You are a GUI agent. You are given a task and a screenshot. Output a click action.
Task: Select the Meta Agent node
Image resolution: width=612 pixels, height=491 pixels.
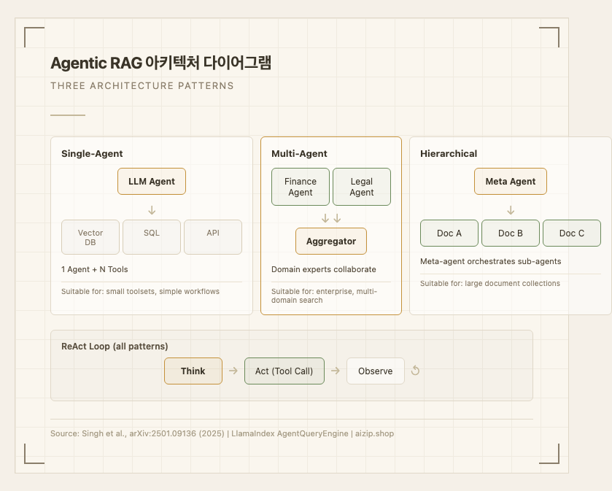click(x=511, y=182)
